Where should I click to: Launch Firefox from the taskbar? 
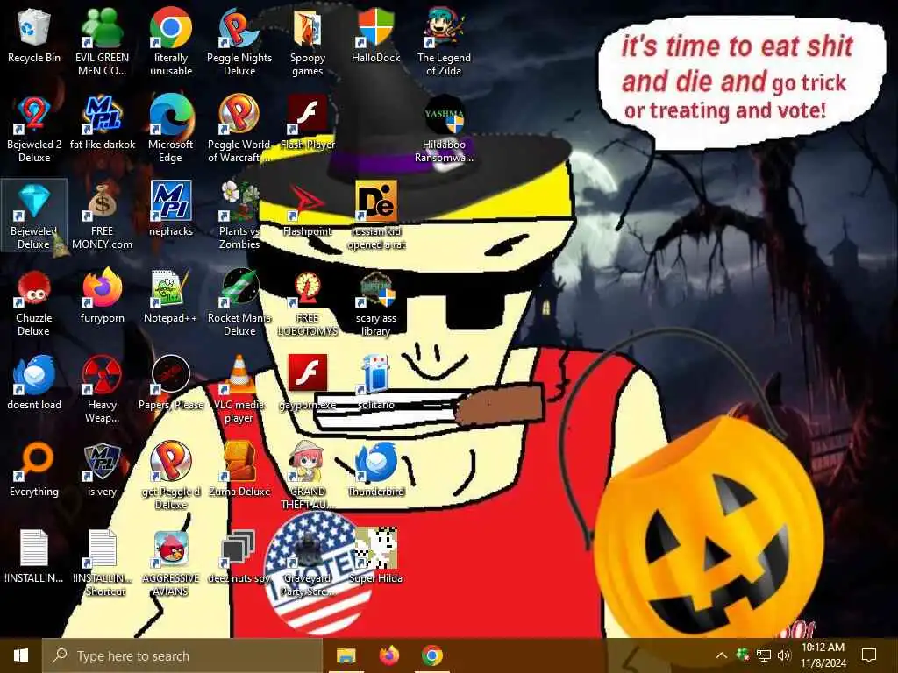point(389,655)
